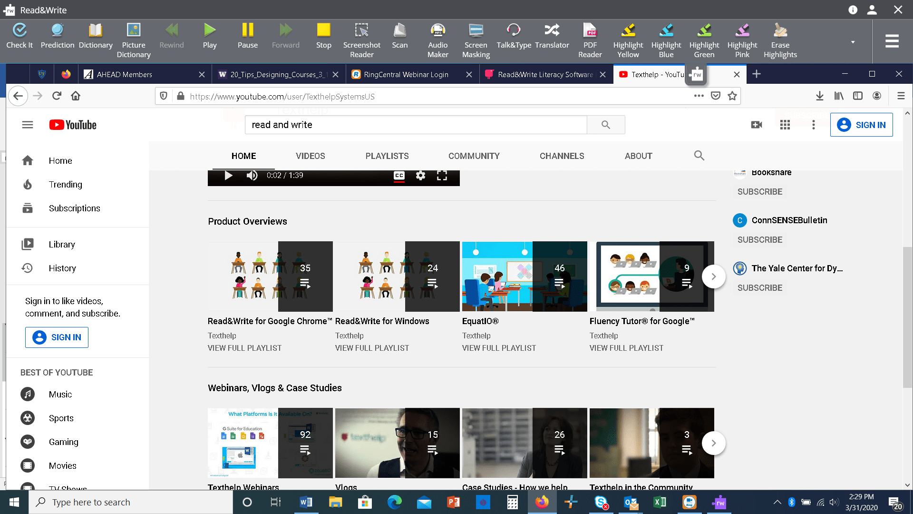Screen dimensions: 913x514
Task: Search within the channel using the magnifier
Action: pos(699,155)
